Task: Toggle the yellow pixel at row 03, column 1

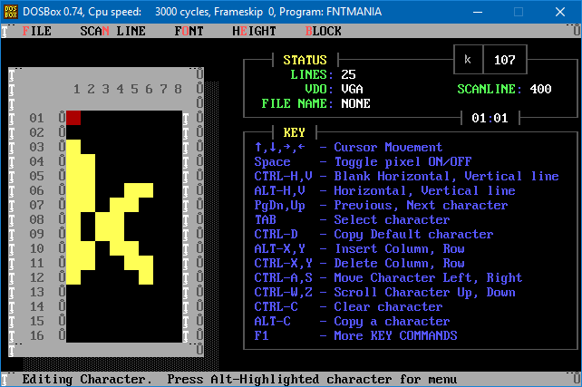Action: (x=73, y=147)
